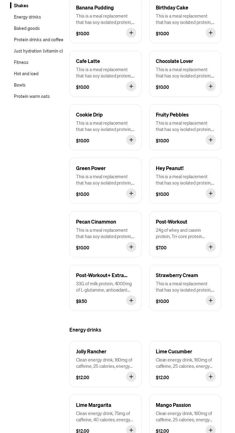235x433 pixels.
Task: Open Hey Peanut! item details
Action: [177, 176]
